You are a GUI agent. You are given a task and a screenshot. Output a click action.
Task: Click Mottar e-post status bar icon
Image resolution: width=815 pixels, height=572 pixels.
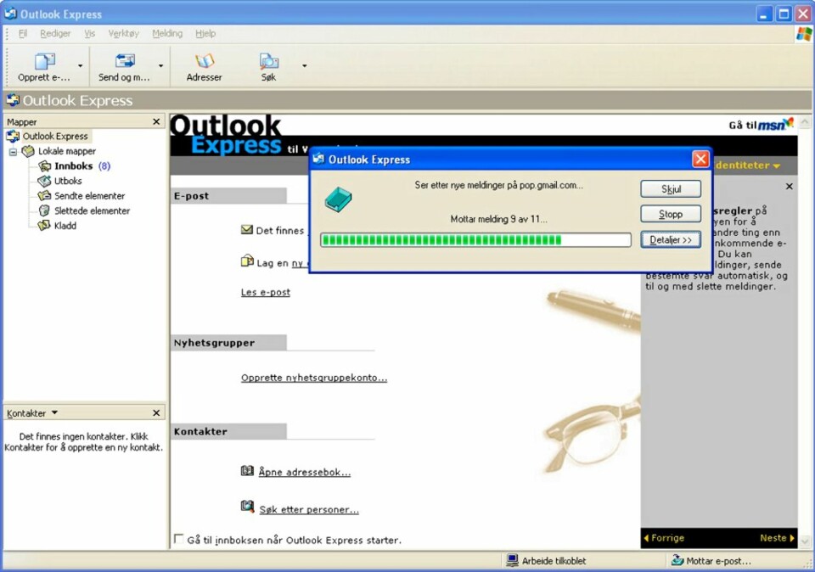(x=677, y=560)
